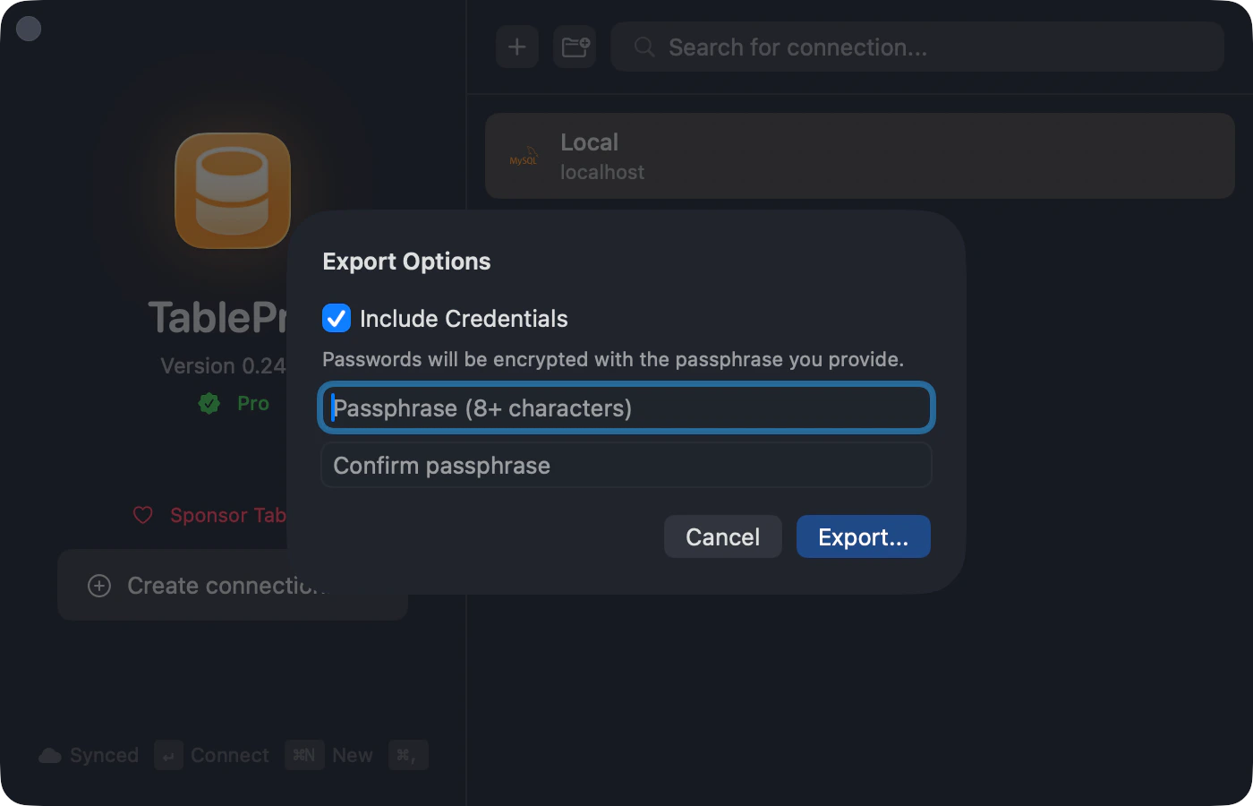Click the ⌘N shortcut badge next to New

(x=303, y=755)
